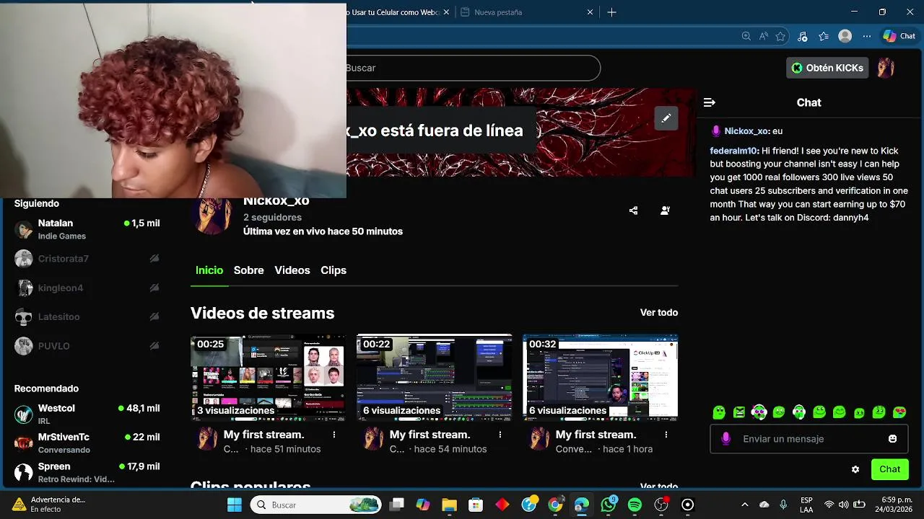The width and height of the screenshot is (924, 519).
Task: Open Natalan channel in Siguiendo list
Action: [87, 229]
